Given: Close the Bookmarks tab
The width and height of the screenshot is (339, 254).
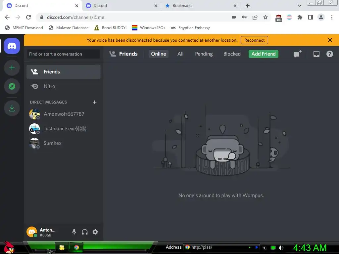Looking at the screenshot, I should (235, 6).
